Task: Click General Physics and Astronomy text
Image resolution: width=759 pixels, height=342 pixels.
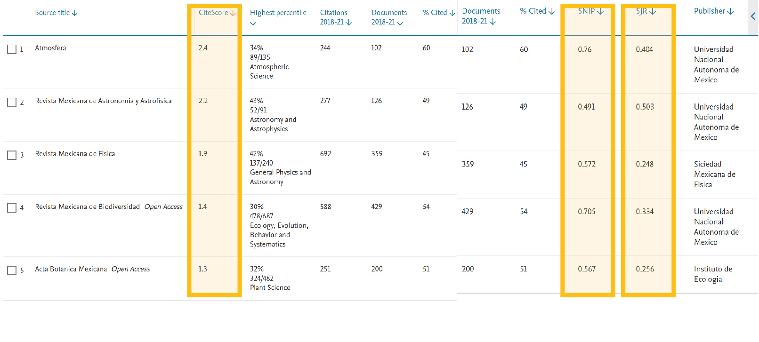Action: coord(280,177)
